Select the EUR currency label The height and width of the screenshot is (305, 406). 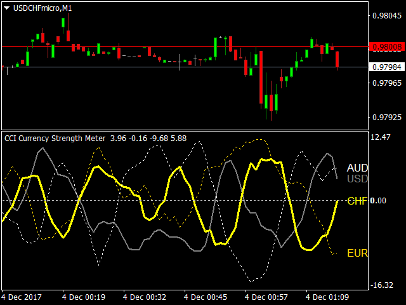coord(357,253)
